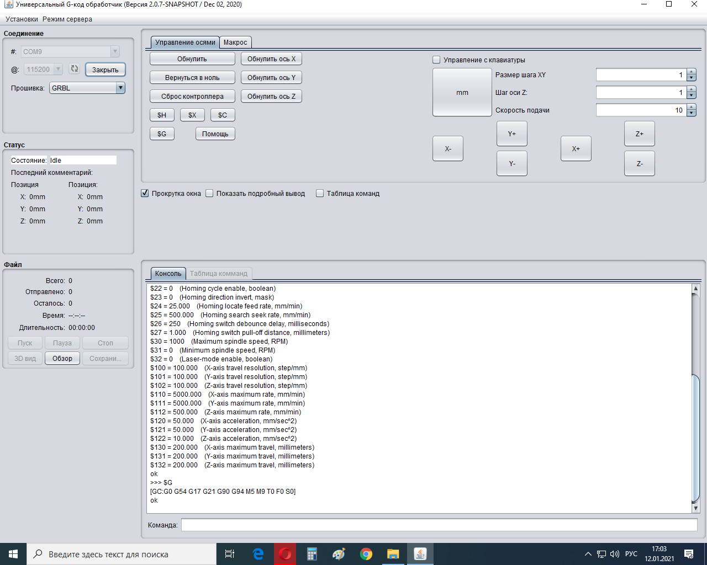Viewport: 707px width, 565px height.
Task: Open the Режим сервера menu
Action: pyautogui.click(x=67, y=19)
